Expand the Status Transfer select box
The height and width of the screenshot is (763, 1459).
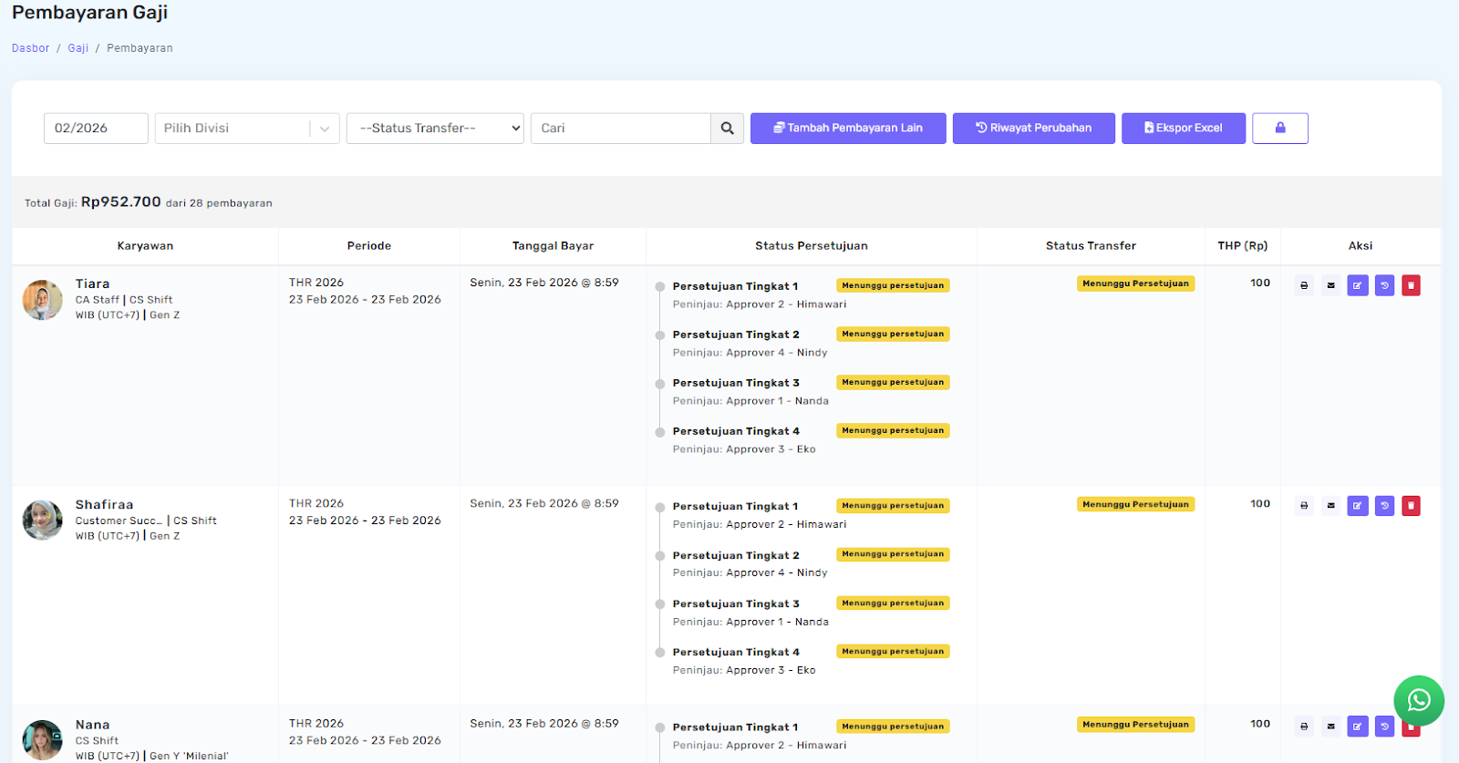pyautogui.click(x=435, y=129)
